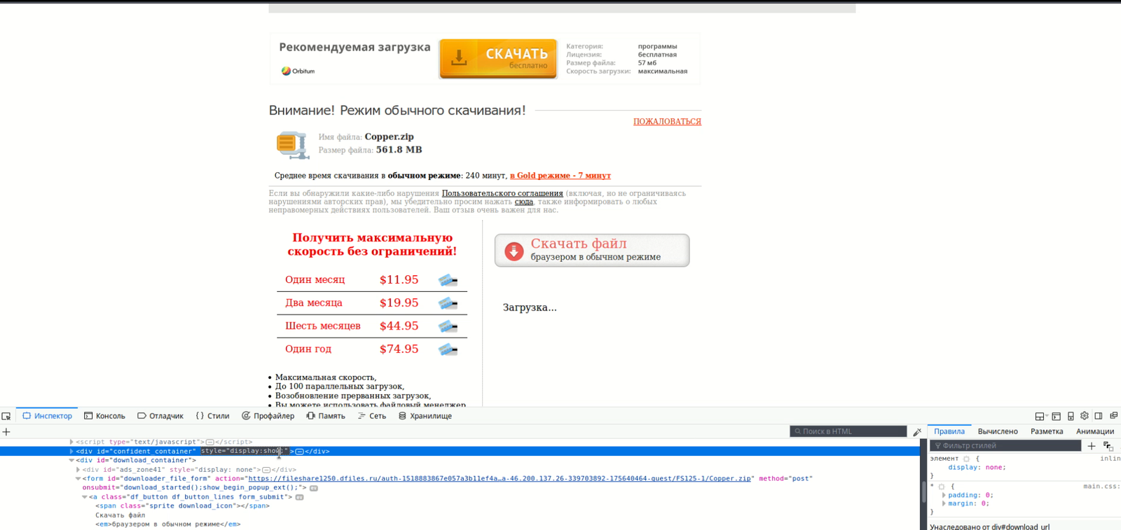Click card icon in 'Один месяц' row
This screenshot has width=1121, height=530.
point(448,280)
